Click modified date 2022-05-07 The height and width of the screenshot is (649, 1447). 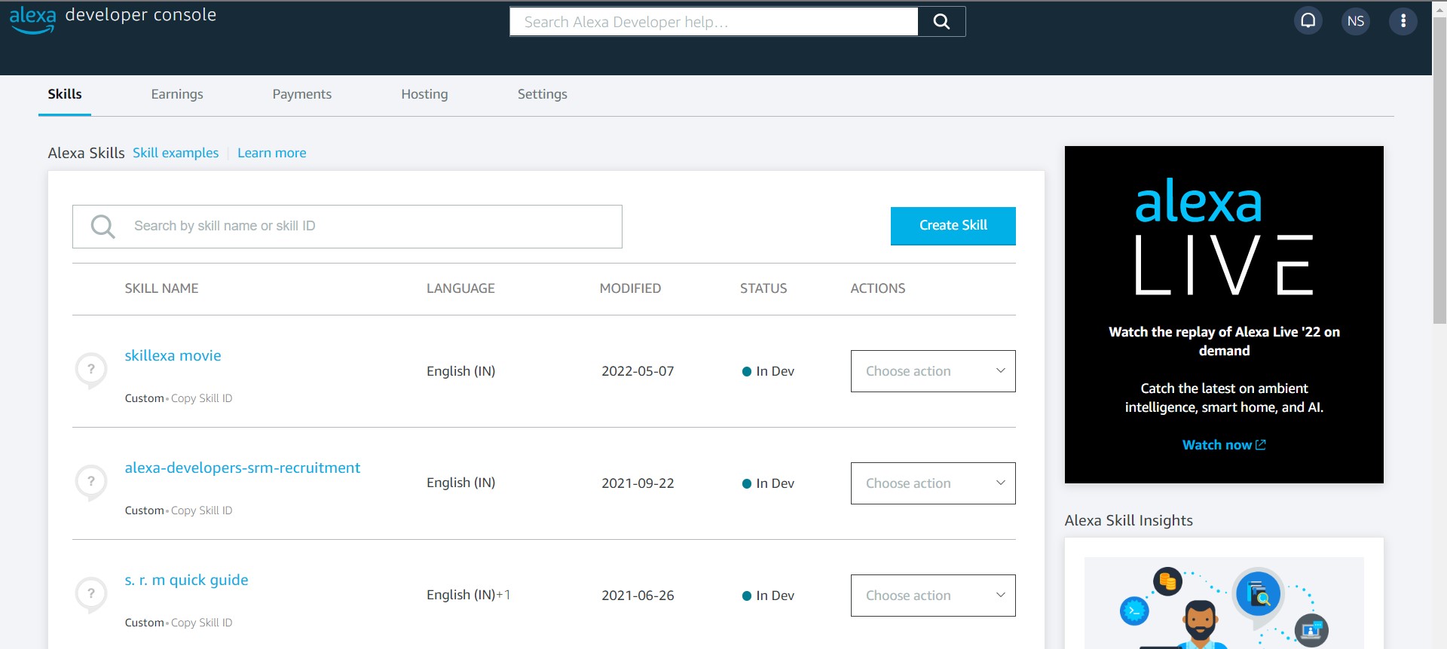[x=638, y=371]
